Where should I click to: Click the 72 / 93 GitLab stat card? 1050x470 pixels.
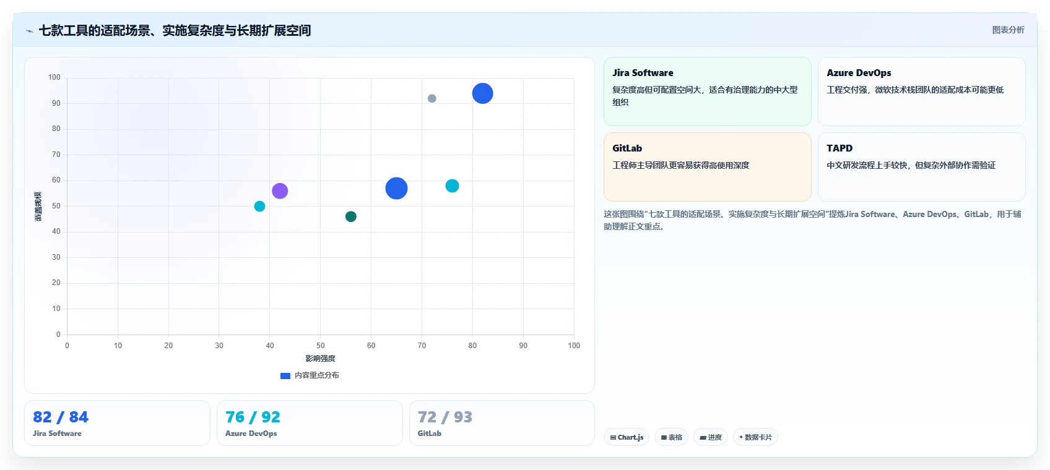coord(501,423)
